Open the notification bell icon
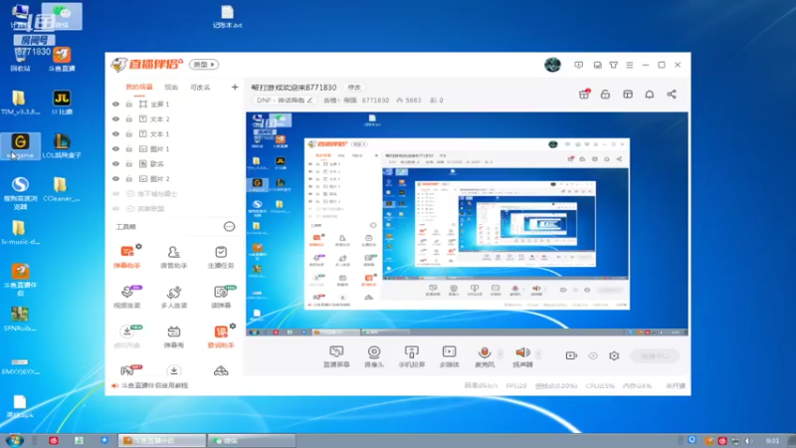 pos(650,94)
